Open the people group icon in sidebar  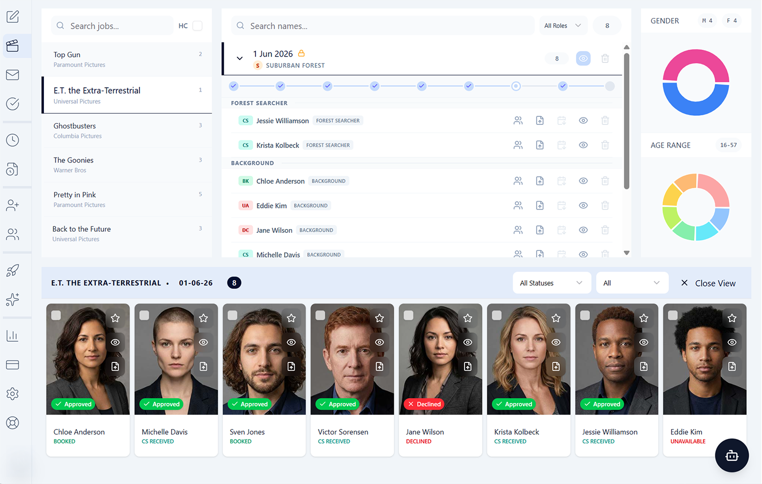point(13,234)
